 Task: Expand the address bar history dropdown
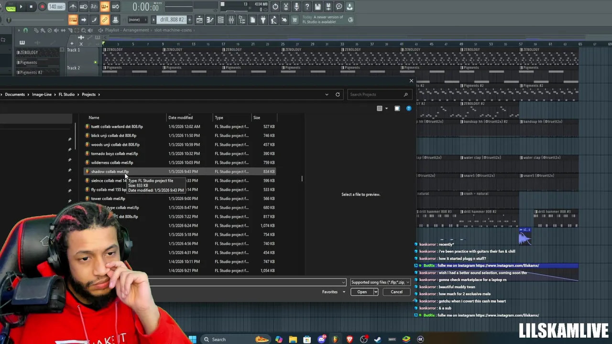pos(327,94)
